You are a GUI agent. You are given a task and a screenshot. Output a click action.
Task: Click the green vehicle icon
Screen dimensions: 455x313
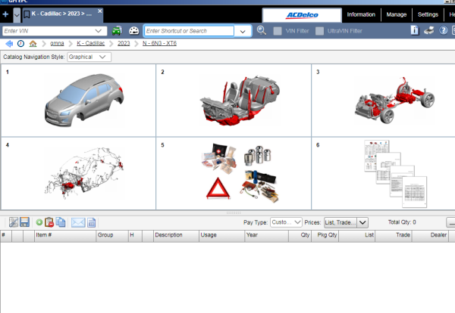pos(117,31)
